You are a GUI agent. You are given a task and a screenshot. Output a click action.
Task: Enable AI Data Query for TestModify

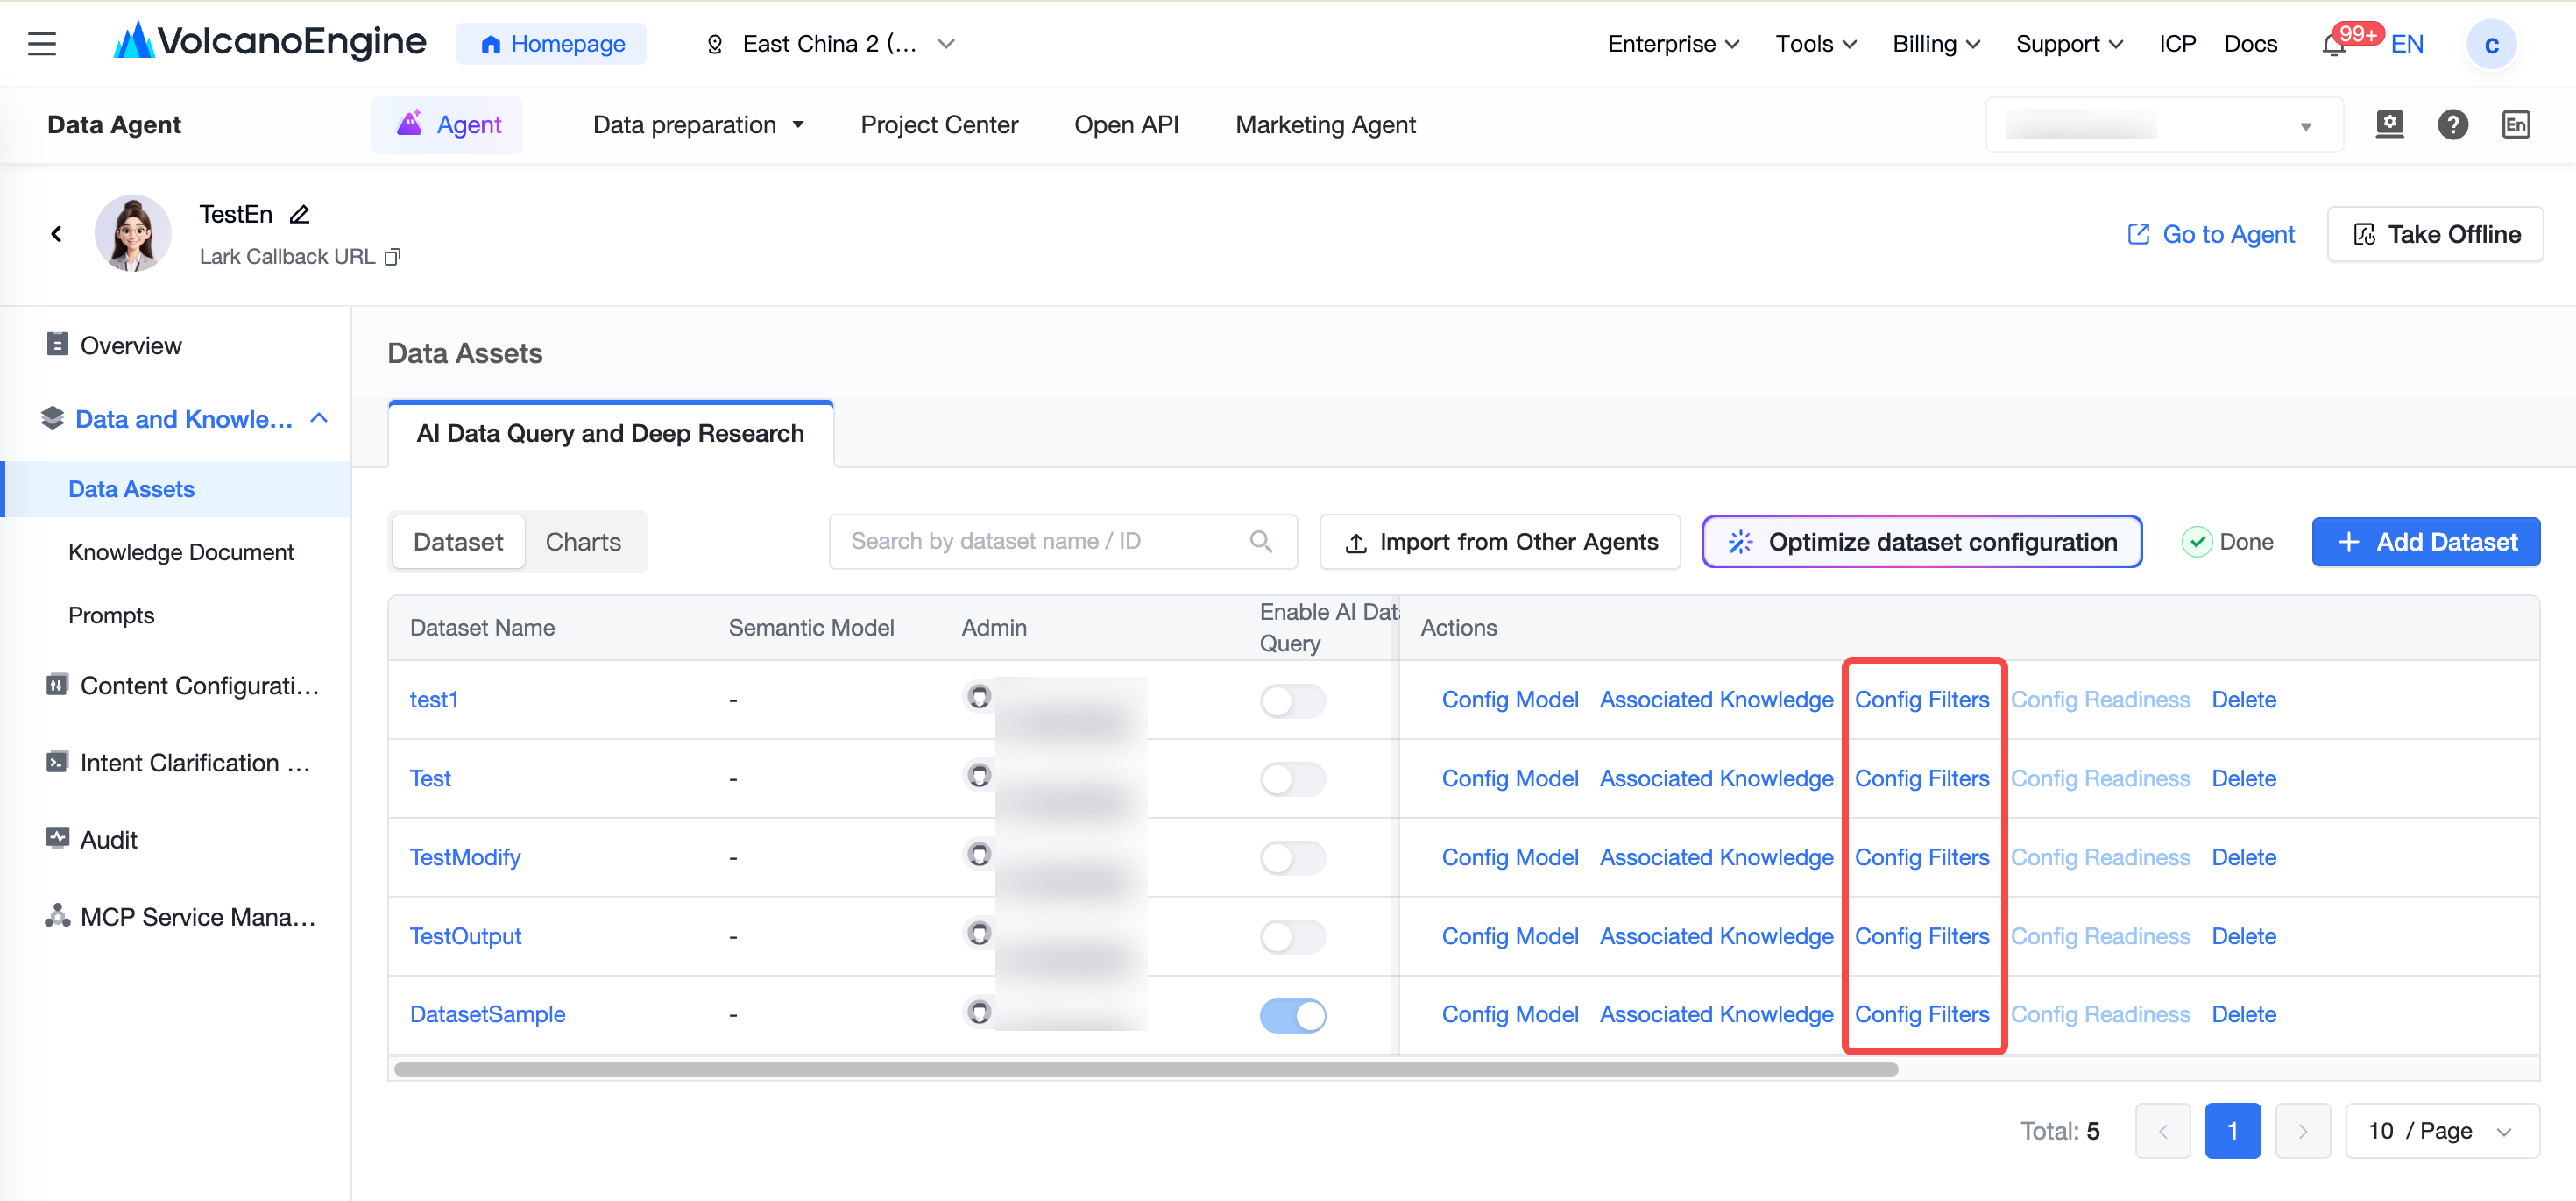point(1292,857)
